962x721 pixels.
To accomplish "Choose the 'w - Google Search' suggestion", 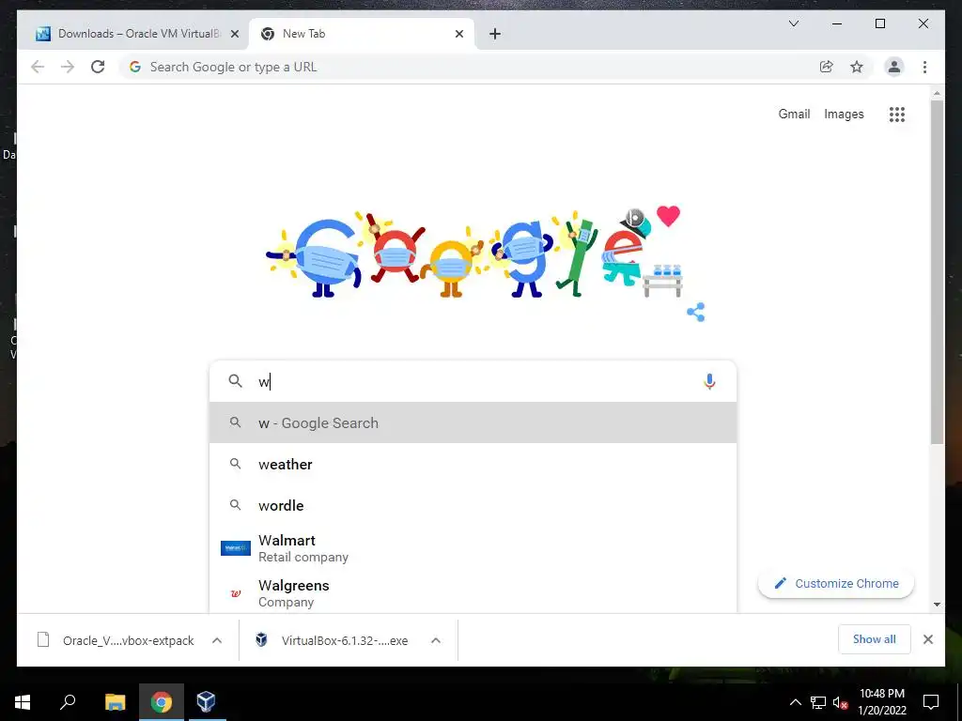I will click(473, 423).
